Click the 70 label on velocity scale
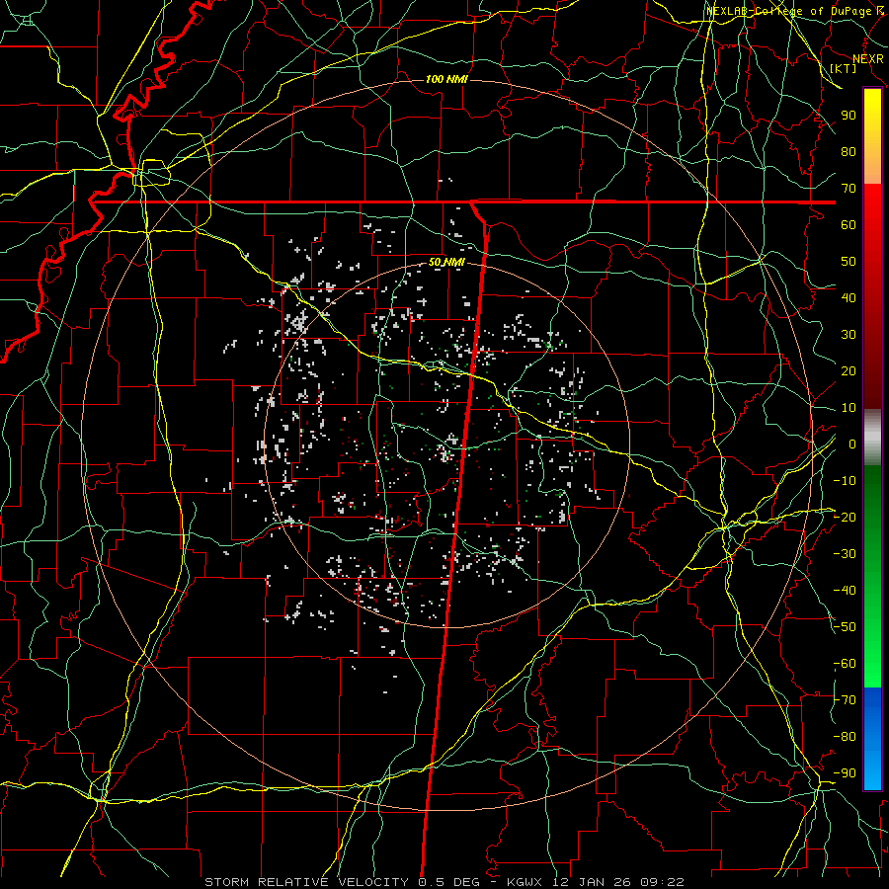The image size is (889, 889). (x=849, y=189)
